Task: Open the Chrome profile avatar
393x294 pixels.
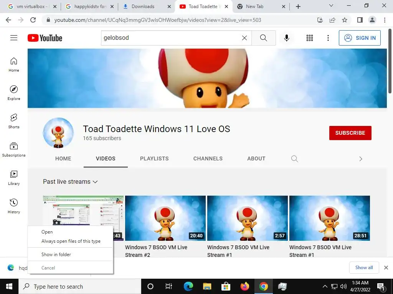Action: (372, 20)
